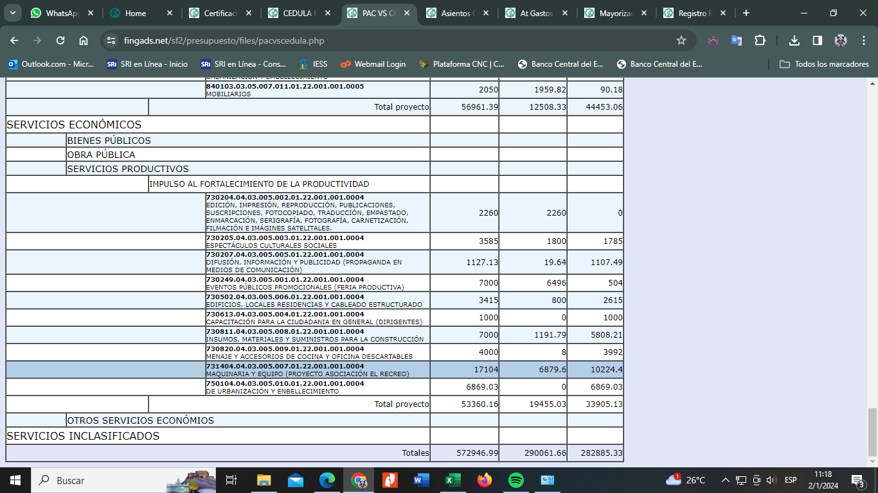Screen dimensions: 878x493
Task: Switch to the Asientos tab
Action: pyautogui.click(x=455, y=13)
